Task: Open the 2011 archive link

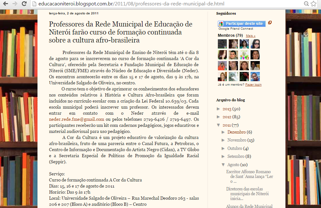Action: pos(226,125)
